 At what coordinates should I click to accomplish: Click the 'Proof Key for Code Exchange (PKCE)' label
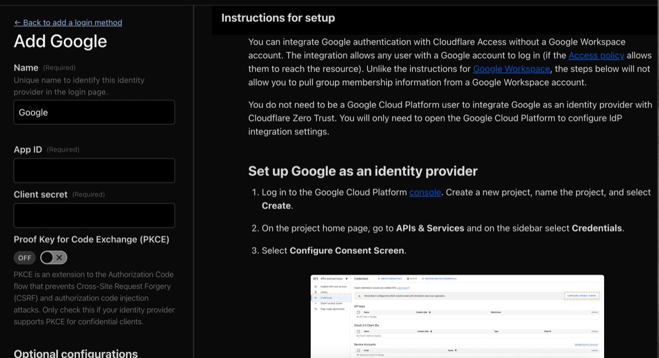[92, 239]
